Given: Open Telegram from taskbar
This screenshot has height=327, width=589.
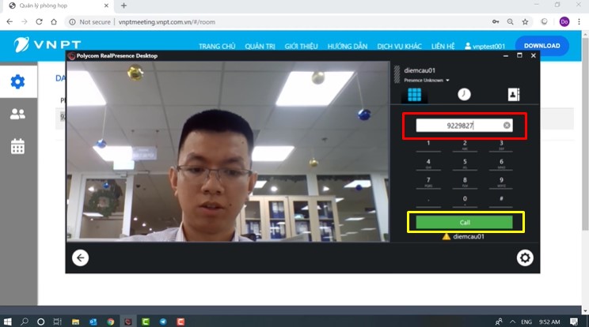Looking at the screenshot, I should (x=163, y=321).
